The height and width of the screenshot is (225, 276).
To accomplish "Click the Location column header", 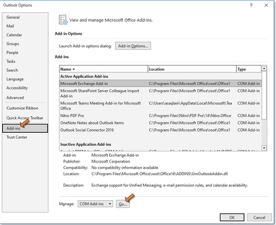I will [192, 69].
